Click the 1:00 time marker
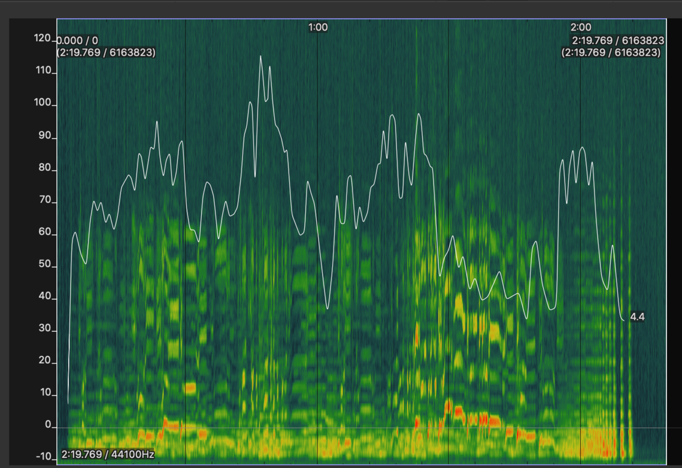Screen dimensions: 682x468 pos(318,28)
